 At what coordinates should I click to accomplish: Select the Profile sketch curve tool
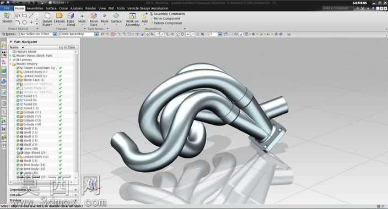tap(18, 16)
